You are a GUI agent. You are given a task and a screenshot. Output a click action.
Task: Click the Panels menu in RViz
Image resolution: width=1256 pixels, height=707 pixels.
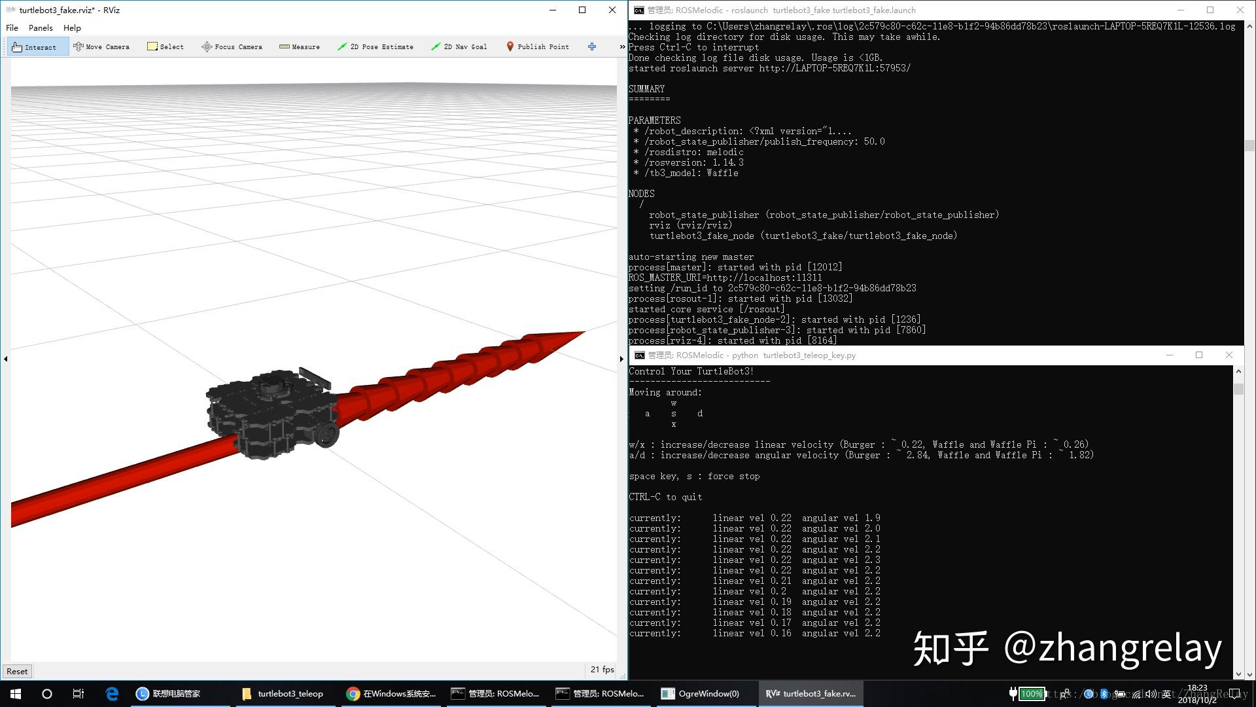[x=41, y=27]
